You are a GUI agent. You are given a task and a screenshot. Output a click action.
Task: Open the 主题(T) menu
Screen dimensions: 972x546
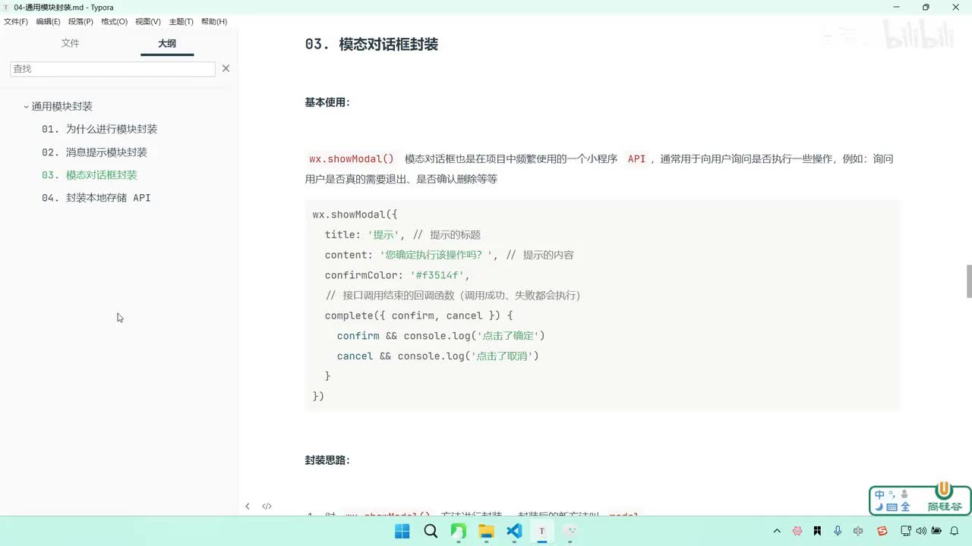pos(181,22)
